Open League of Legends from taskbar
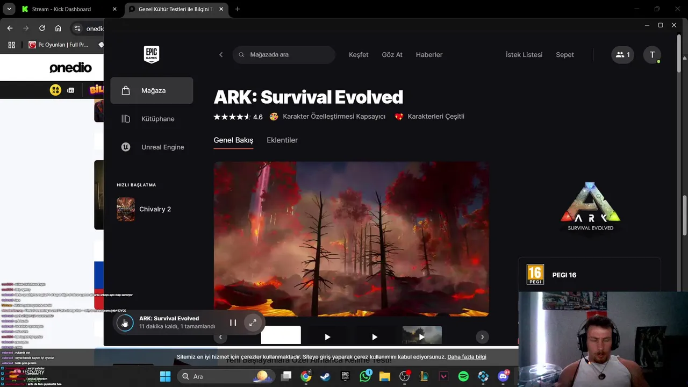 [424, 376]
